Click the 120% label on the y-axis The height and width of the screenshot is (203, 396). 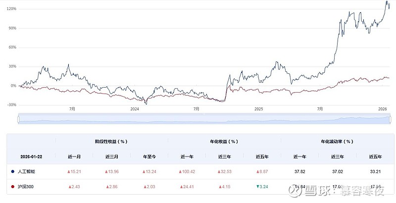click(11, 9)
